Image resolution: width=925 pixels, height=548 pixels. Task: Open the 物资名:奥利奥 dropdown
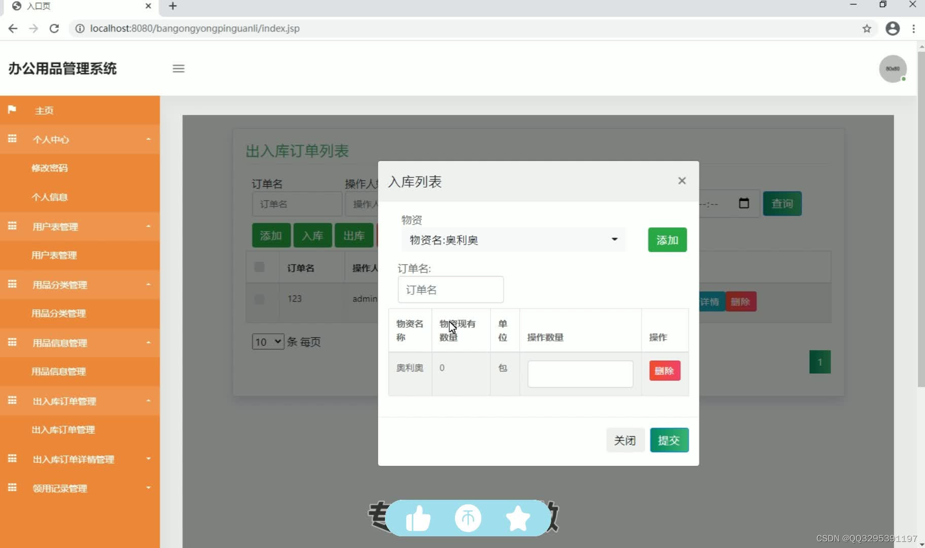click(514, 239)
